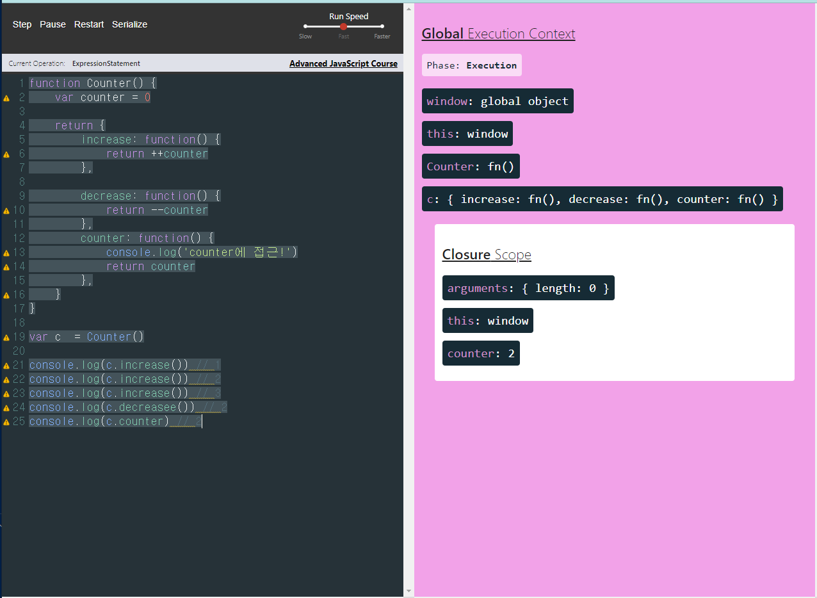Click warning icon on line 22
Image resolution: width=817 pixels, height=598 pixels.
point(6,380)
